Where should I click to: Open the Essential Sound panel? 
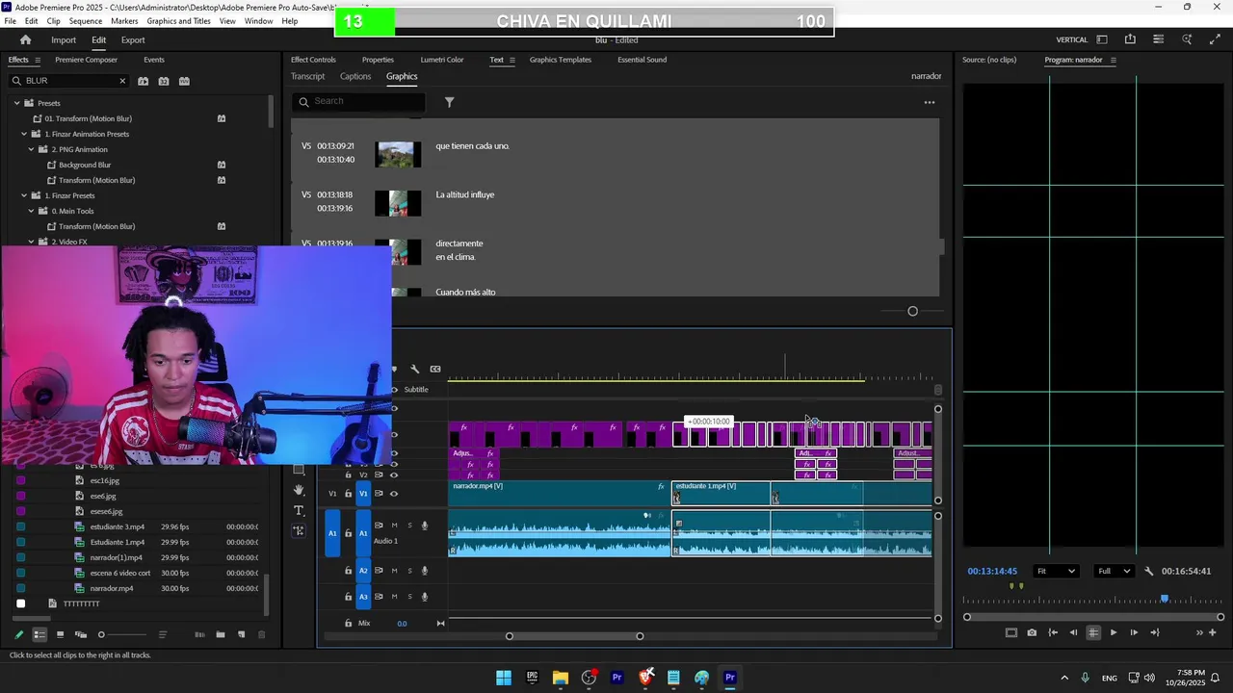(x=643, y=60)
